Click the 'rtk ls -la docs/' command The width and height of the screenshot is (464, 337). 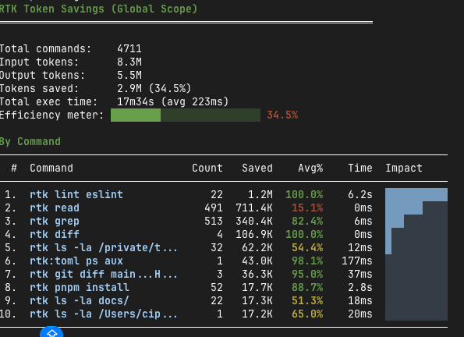coord(80,300)
